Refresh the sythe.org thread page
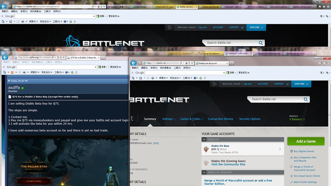331x186 pixels. click(x=61, y=57)
